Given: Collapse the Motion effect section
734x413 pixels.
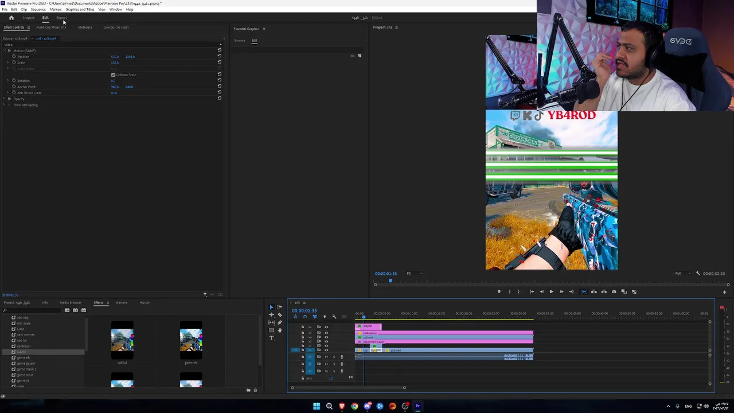Looking at the screenshot, I should pyautogui.click(x=4, y=50).
